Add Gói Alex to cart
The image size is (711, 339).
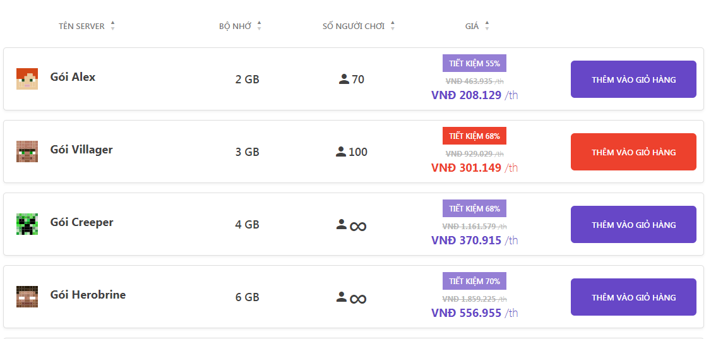click(x=633, y=80)
